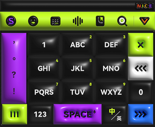Switch to the 123 numeric keypad
The width and height of the screenshot is (155, 127).
(40, 114)
